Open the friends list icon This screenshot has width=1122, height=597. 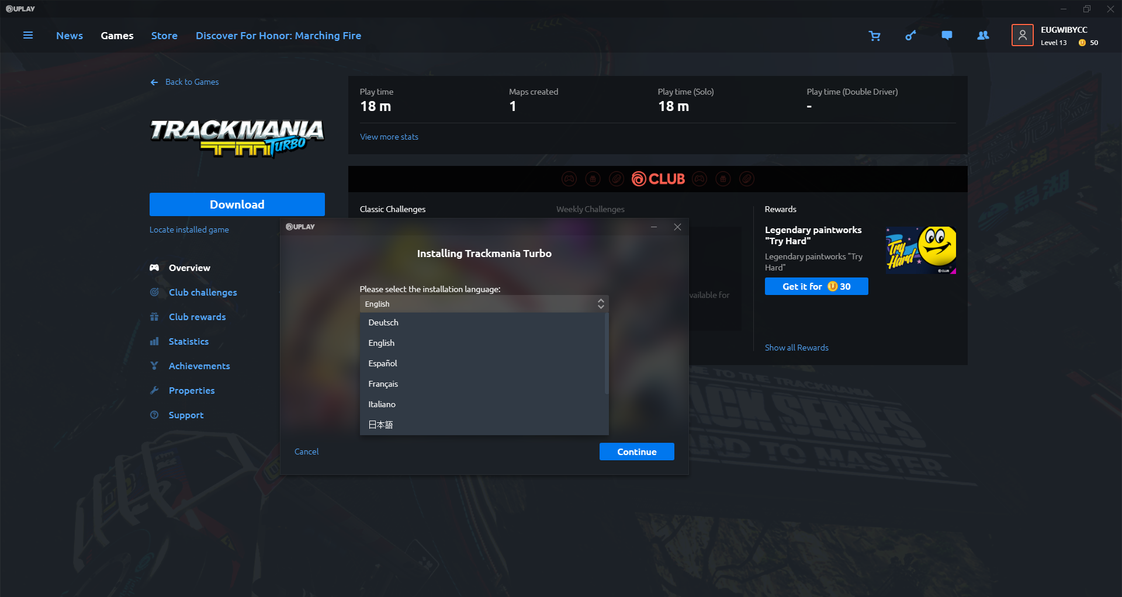984,36
